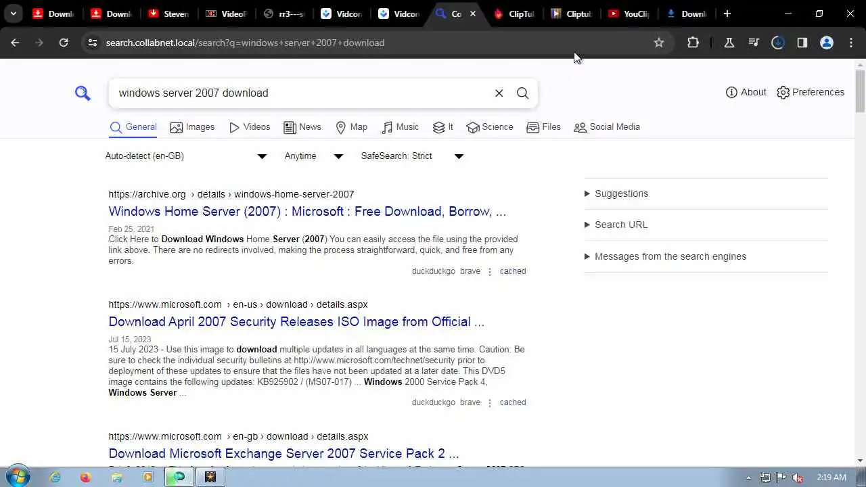Viewport: 866px width, 487px height.
Task: Open Microsoft Exchange Server 2007 Service Pack 2 result
Action: click(x=283, y=454)
